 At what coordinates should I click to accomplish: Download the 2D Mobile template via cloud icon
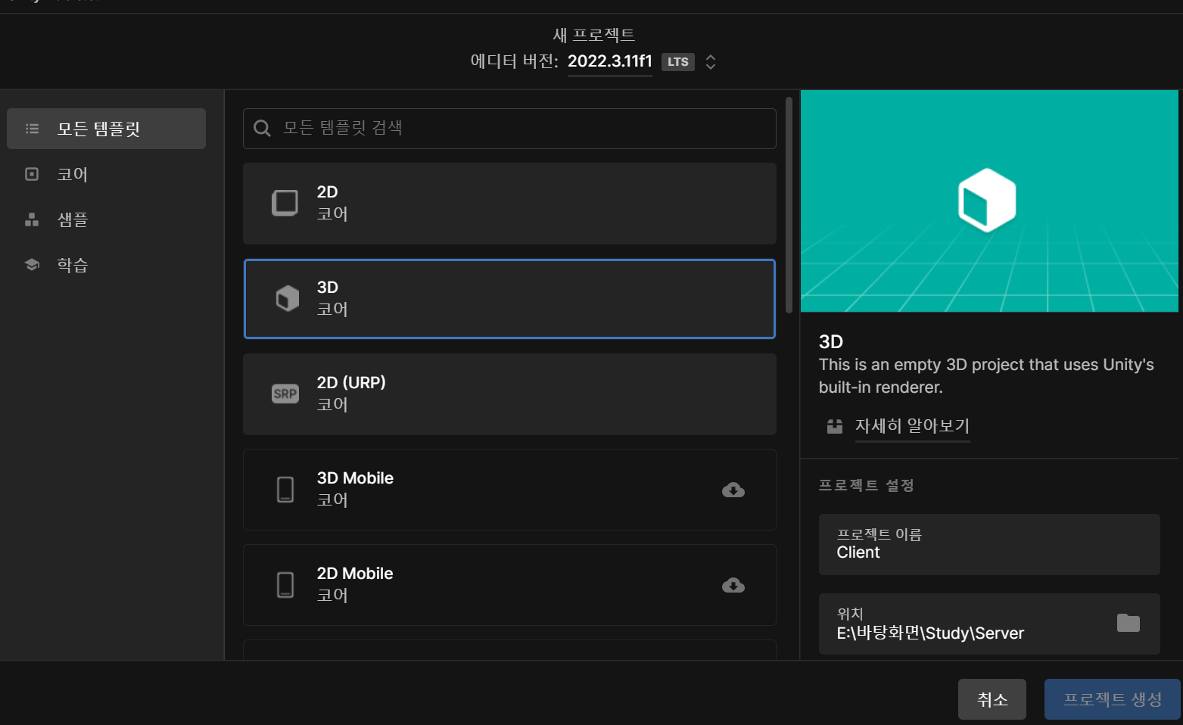[x=733, y=586]
